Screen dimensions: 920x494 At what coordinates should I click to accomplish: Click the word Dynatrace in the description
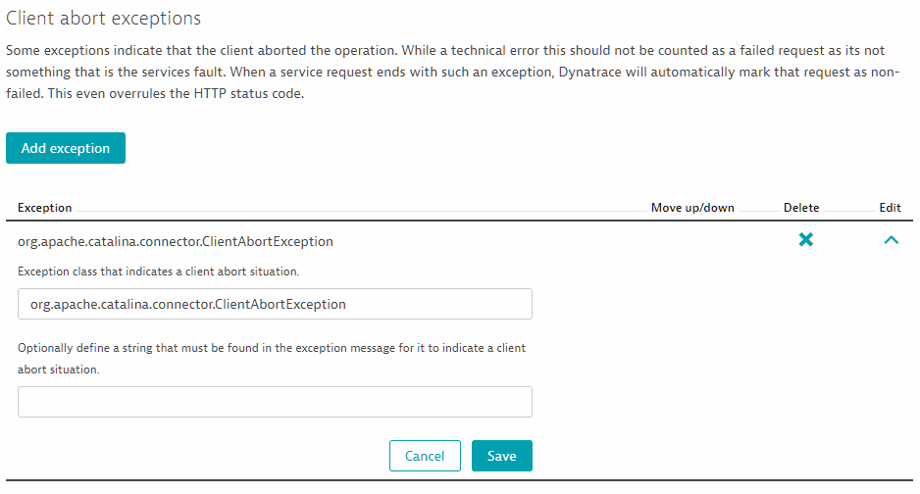tap(592, 73)
